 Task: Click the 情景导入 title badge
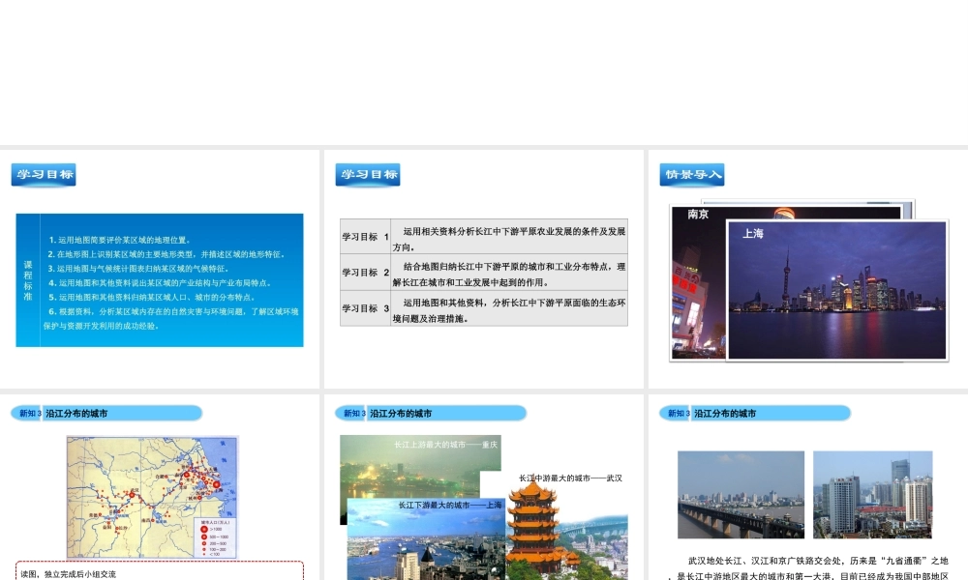click(692, 174)
